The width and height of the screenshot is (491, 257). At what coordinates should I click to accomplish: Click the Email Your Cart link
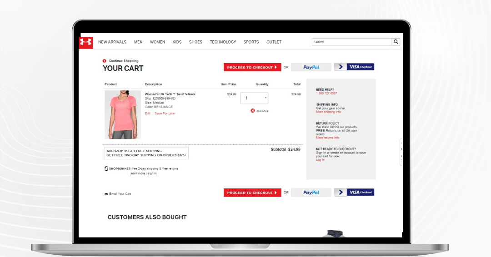click(x=120, y=194)
